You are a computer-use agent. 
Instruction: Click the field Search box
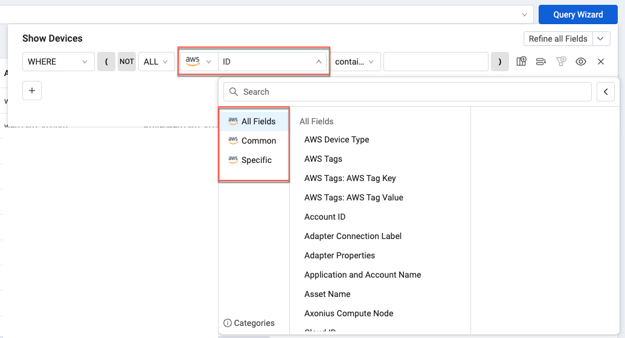(x=408, y=92)
